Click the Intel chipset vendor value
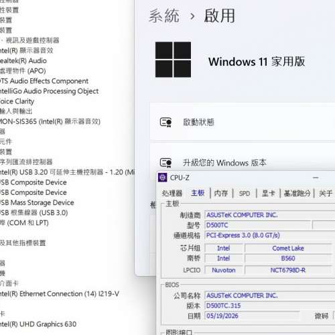 [224, 248]
